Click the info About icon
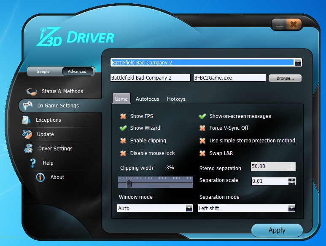The image size is (326, 246). point(40,177)
